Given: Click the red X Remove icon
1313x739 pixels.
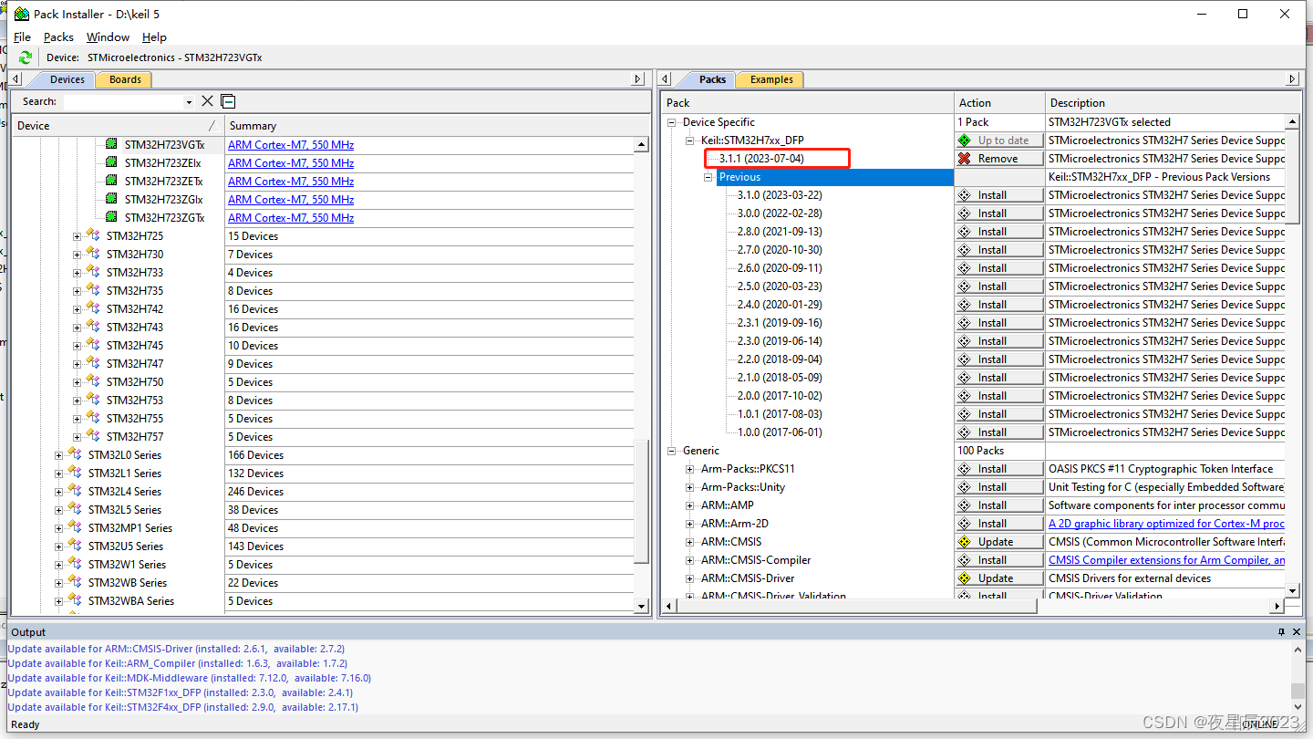Looking at the screenshot, I should tap(965, 159).
